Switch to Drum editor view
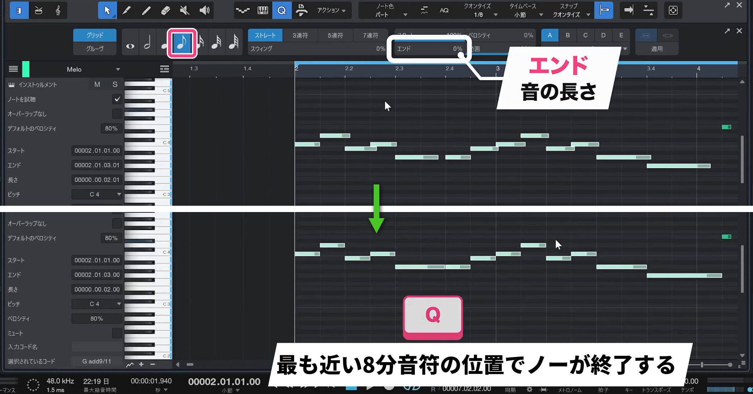This screenshot has width=753, height=394. coord(38,10)
